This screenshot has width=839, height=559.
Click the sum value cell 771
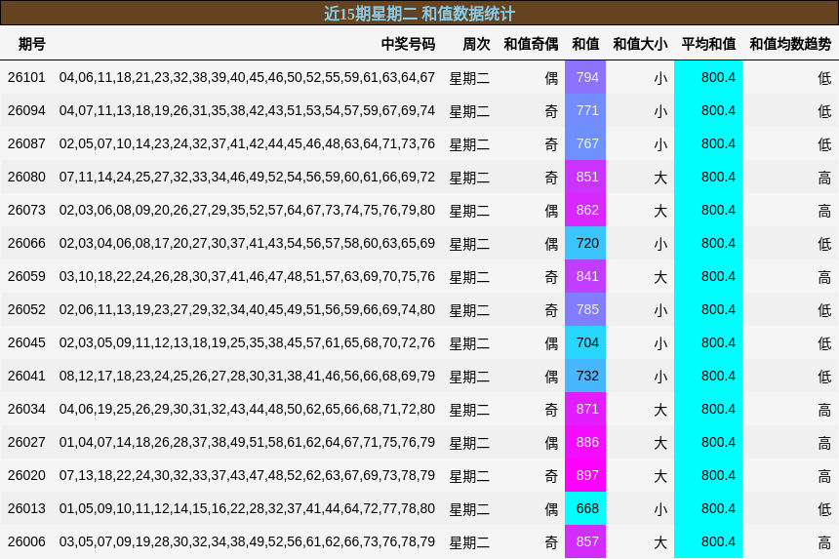pos(585,111)
